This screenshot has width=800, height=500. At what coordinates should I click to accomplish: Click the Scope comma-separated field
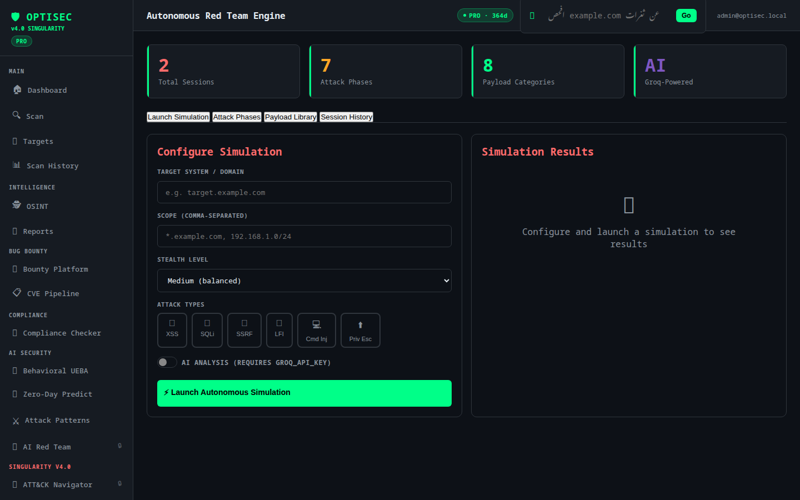[304, 236]
